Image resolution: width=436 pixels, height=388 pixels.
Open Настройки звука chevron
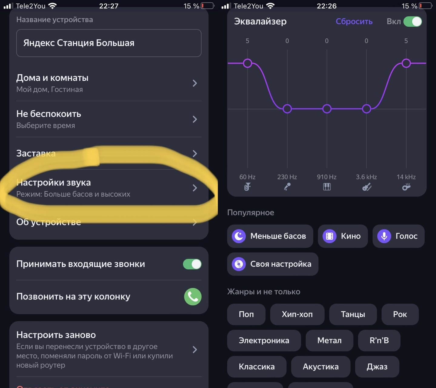coord(195,188)
